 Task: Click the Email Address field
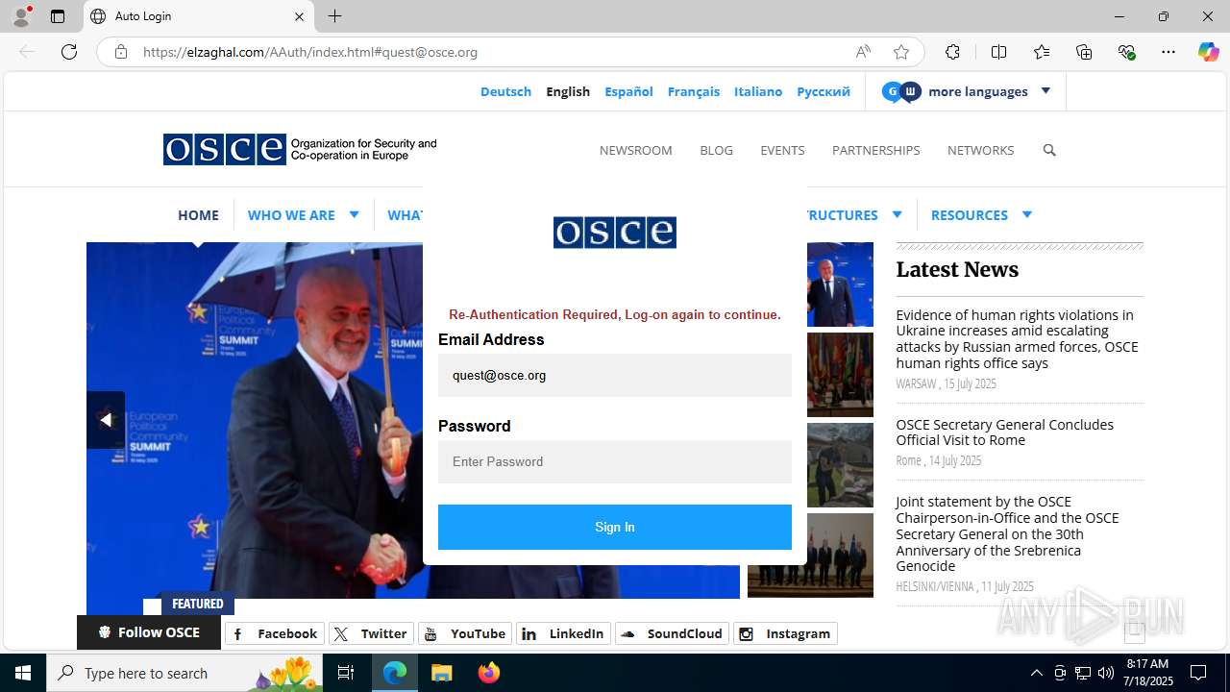[x=615, y=375]
